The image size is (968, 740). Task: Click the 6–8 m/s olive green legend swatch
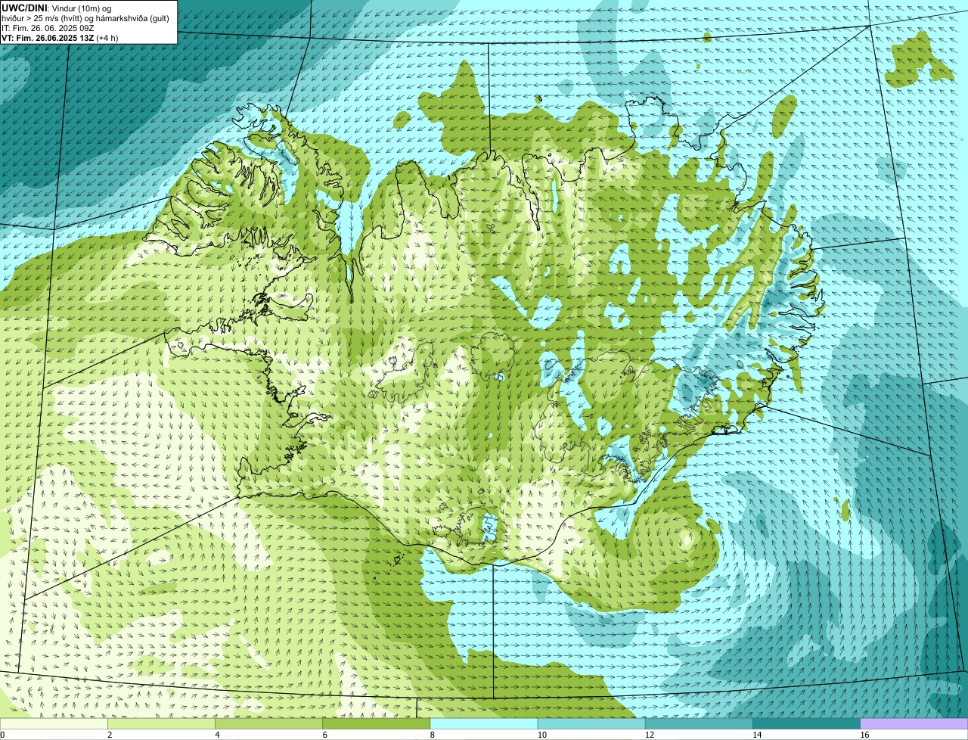coord(376,723)
